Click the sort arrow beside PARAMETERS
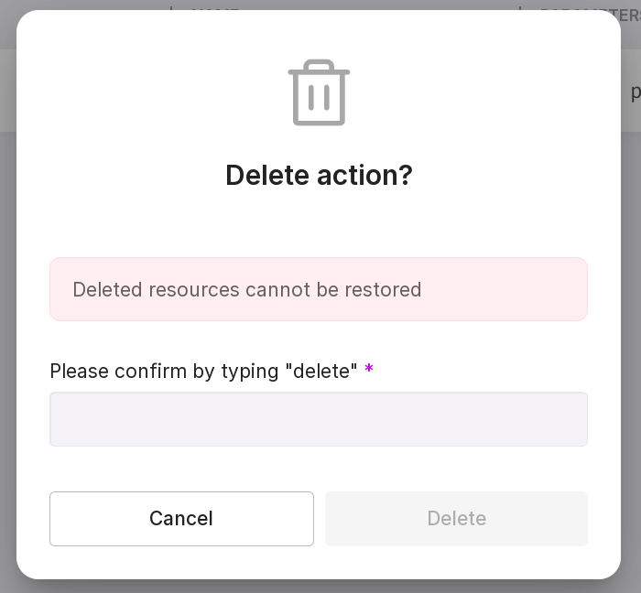Screen dimensions: 641x593 tap(520, 9)
